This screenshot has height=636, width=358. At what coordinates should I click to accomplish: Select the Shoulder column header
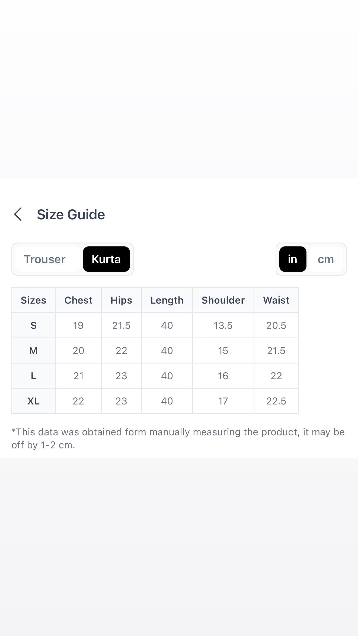[x=223, y=300]
